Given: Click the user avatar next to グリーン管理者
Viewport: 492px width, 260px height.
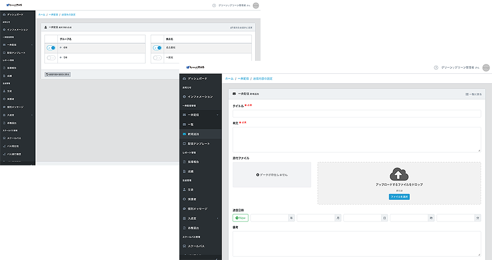Looking at the screenshot, I should (x=486, y=68).
